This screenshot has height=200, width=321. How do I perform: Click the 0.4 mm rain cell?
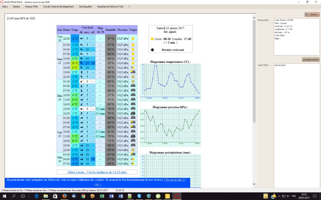click(100, 113)
